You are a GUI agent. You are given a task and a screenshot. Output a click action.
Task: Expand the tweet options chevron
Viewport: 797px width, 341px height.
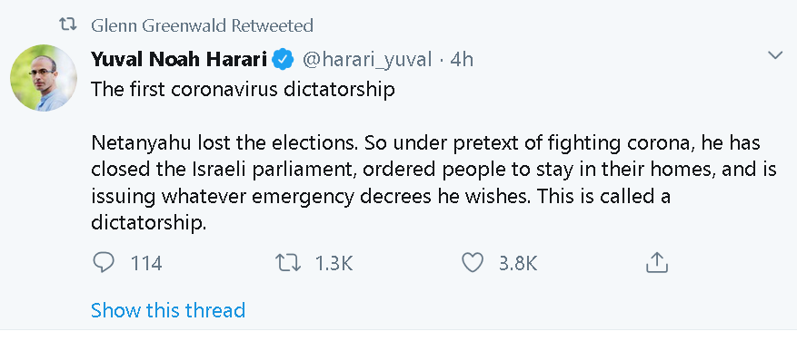(775, 55)
